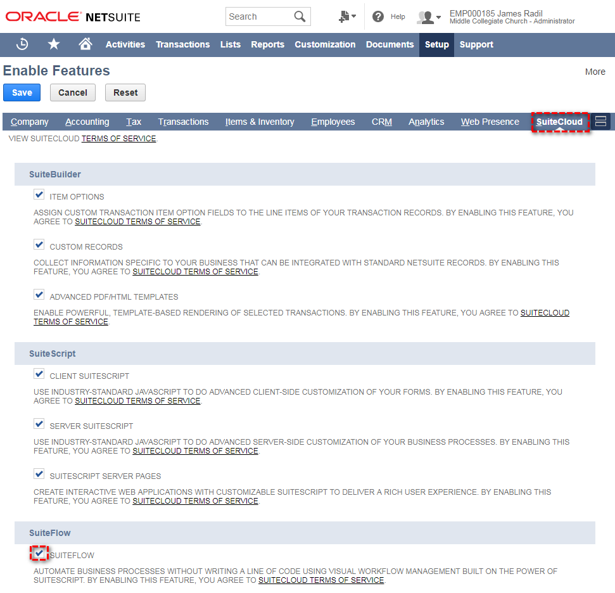The image size is (615, 593).
Task: Switch to the Accounting subtab
Action: click(87, 122)
